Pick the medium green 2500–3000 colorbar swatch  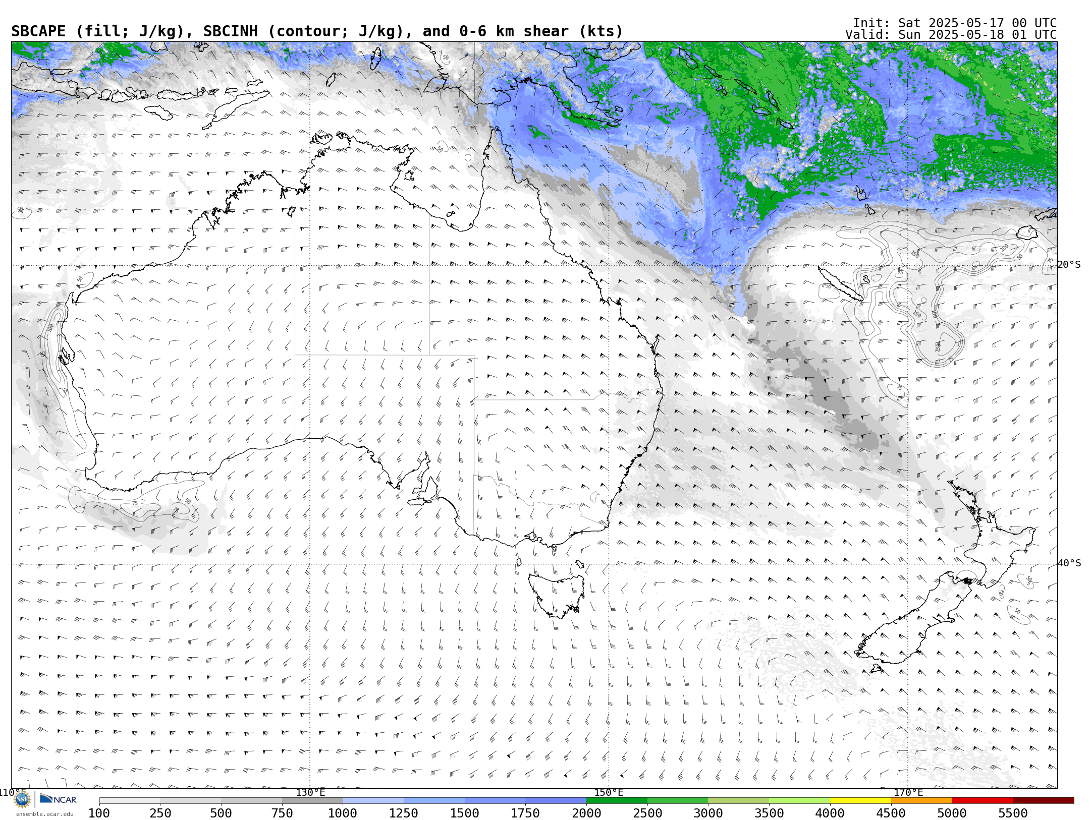tap(678, 801)
